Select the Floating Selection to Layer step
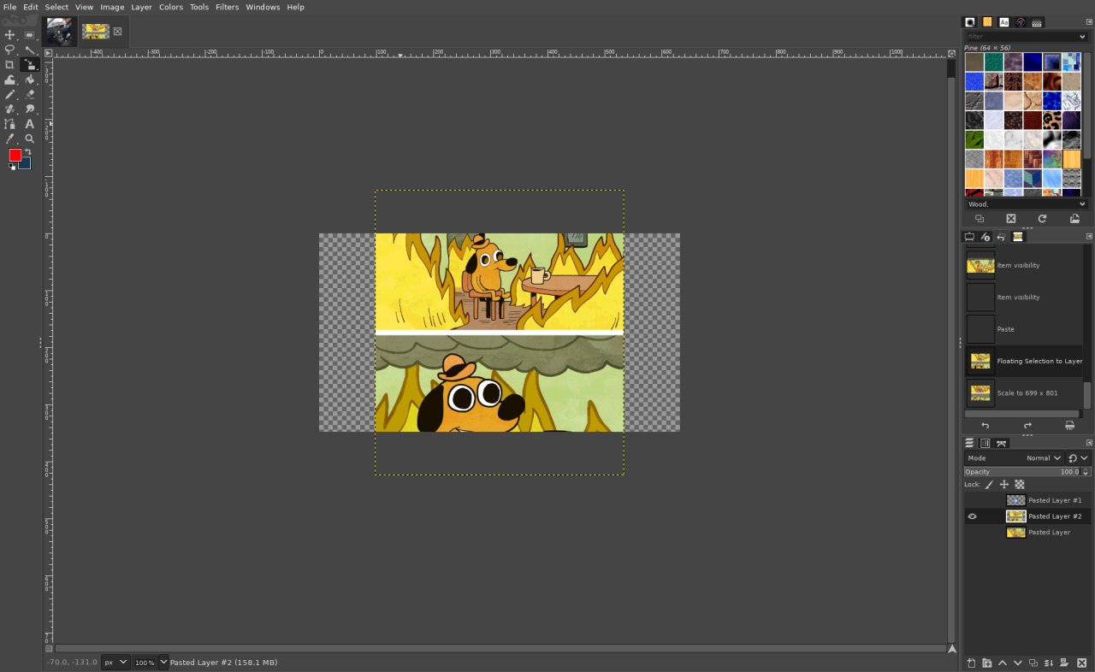This screenshot has width=1095, height=672. pyautogui.click(x=1024, y=361)
